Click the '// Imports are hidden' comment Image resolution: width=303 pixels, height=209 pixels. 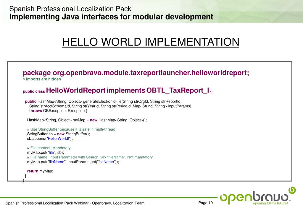(42, 79)
